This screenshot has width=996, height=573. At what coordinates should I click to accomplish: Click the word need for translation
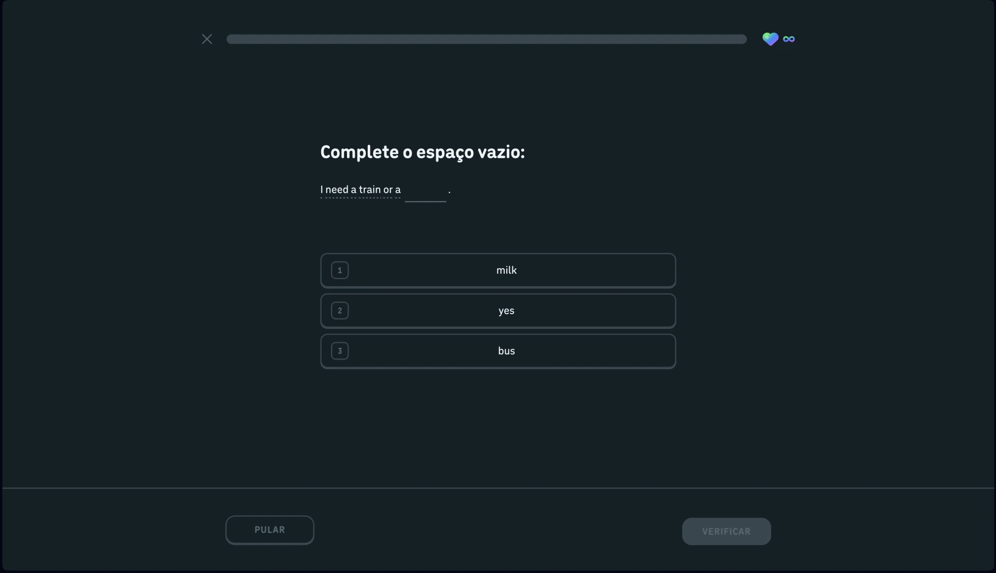click(x=337, y=190)
